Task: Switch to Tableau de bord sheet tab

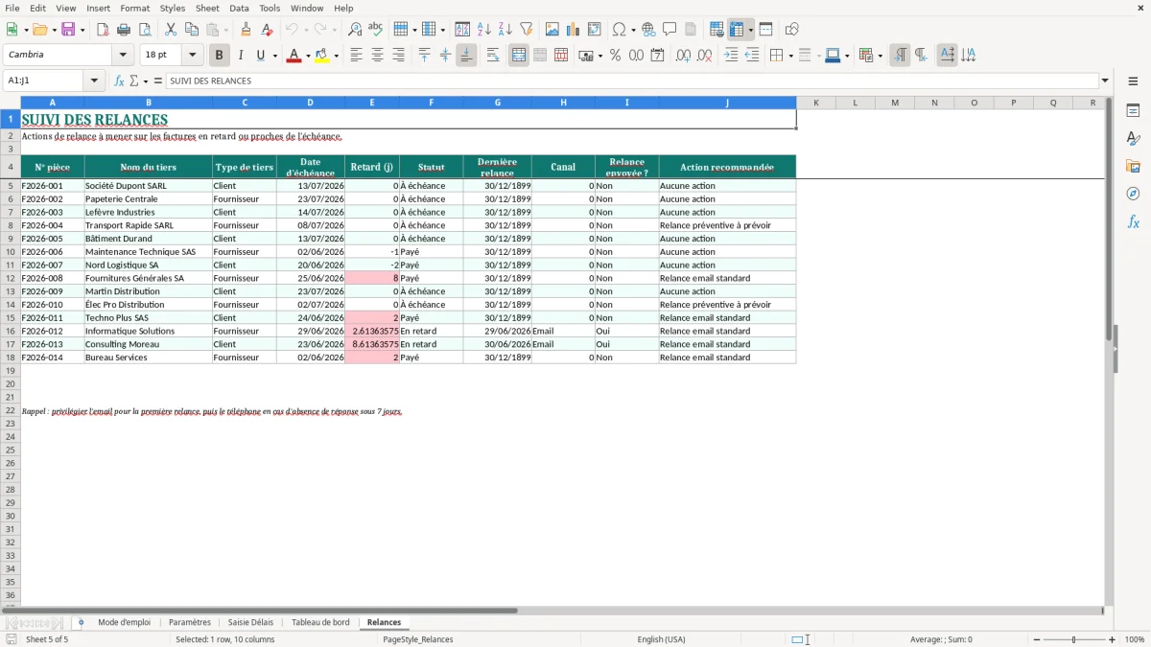Action: pos(320,622)
